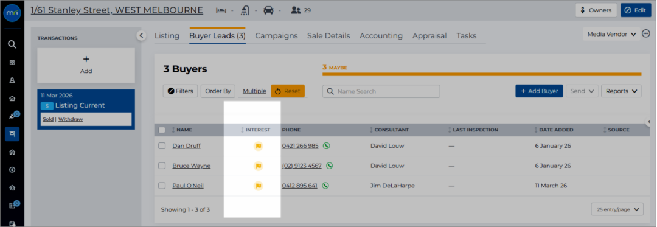Click the 3 Maybe orange progress bar
Screen dimensions: 657x227
click(x=482, y=74)
